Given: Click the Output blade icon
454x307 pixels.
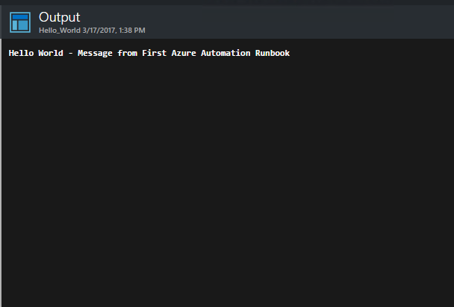Looking at the screenshot, I should pyautogui.click(x=20, y=22).
